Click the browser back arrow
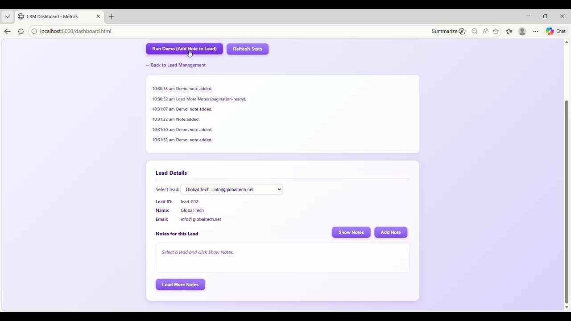This screenshot has width=571, height=321. point(8,31)
